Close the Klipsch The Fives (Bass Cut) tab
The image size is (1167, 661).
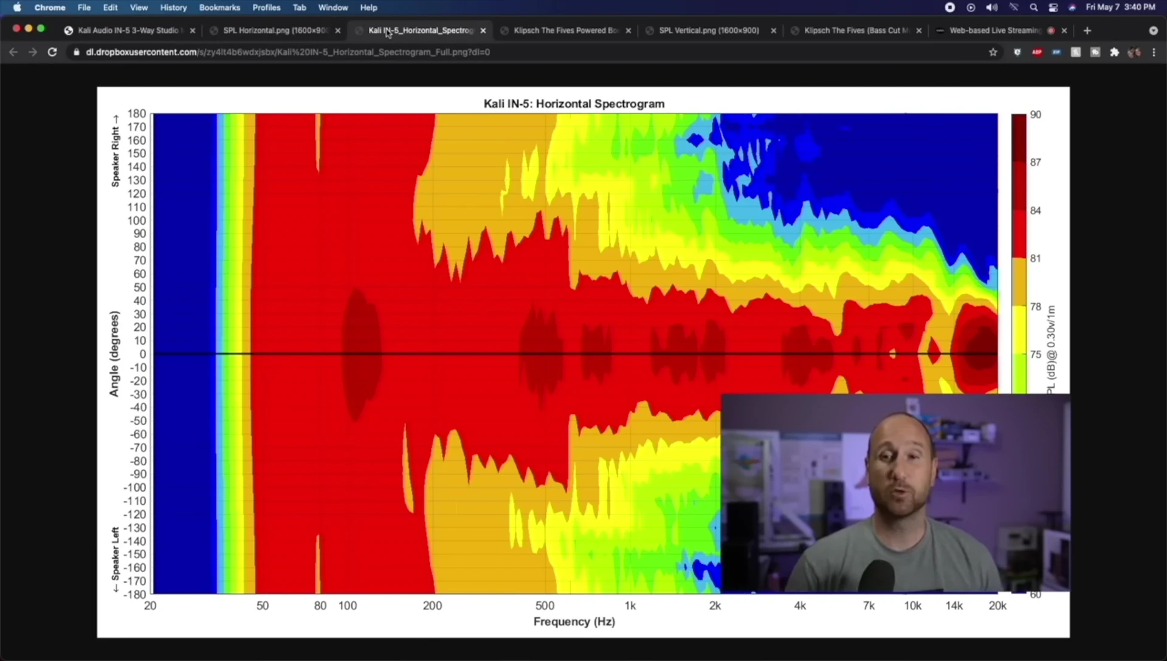[x=919, y=30]
